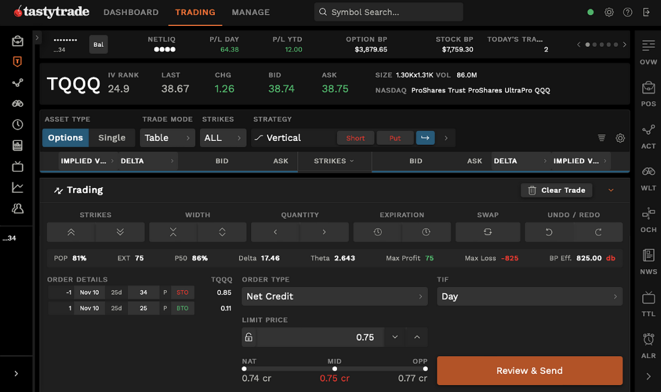Decrease the order quantity

click(275, 232)
